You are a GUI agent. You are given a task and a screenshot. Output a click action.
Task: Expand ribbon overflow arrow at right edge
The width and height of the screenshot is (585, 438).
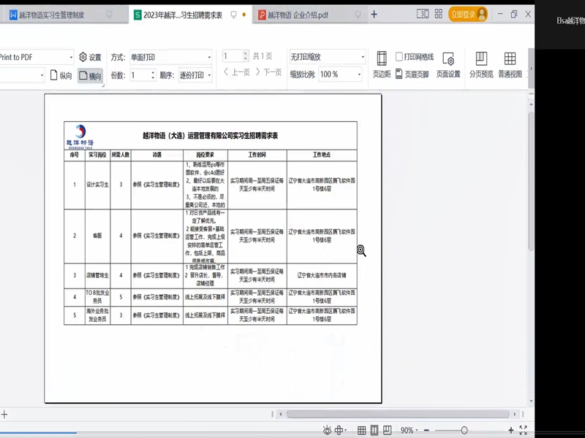[532, 68]
